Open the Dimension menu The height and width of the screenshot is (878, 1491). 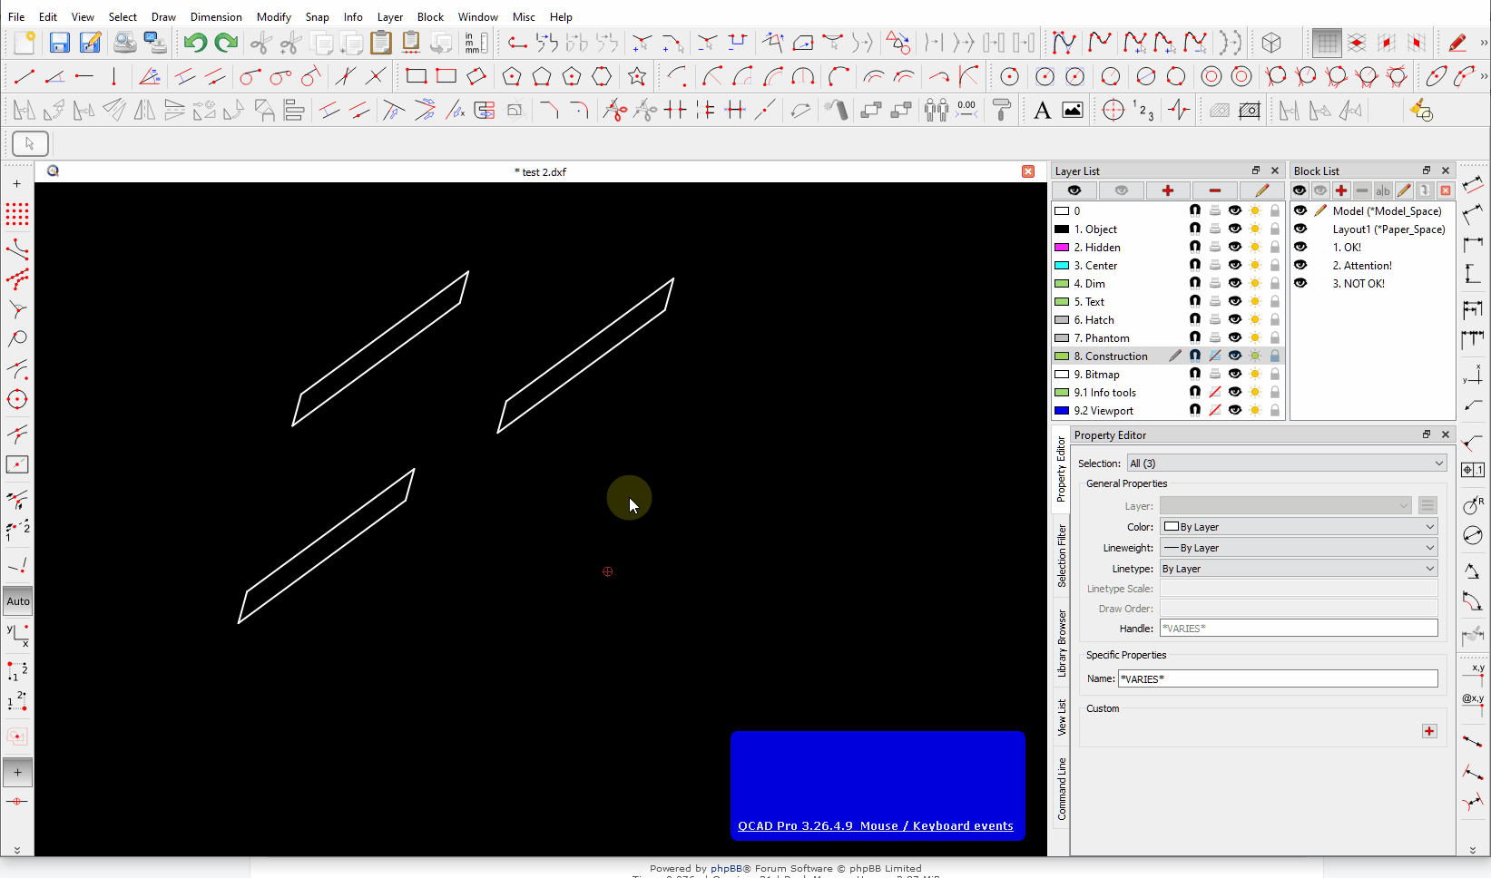pos(216,16)
